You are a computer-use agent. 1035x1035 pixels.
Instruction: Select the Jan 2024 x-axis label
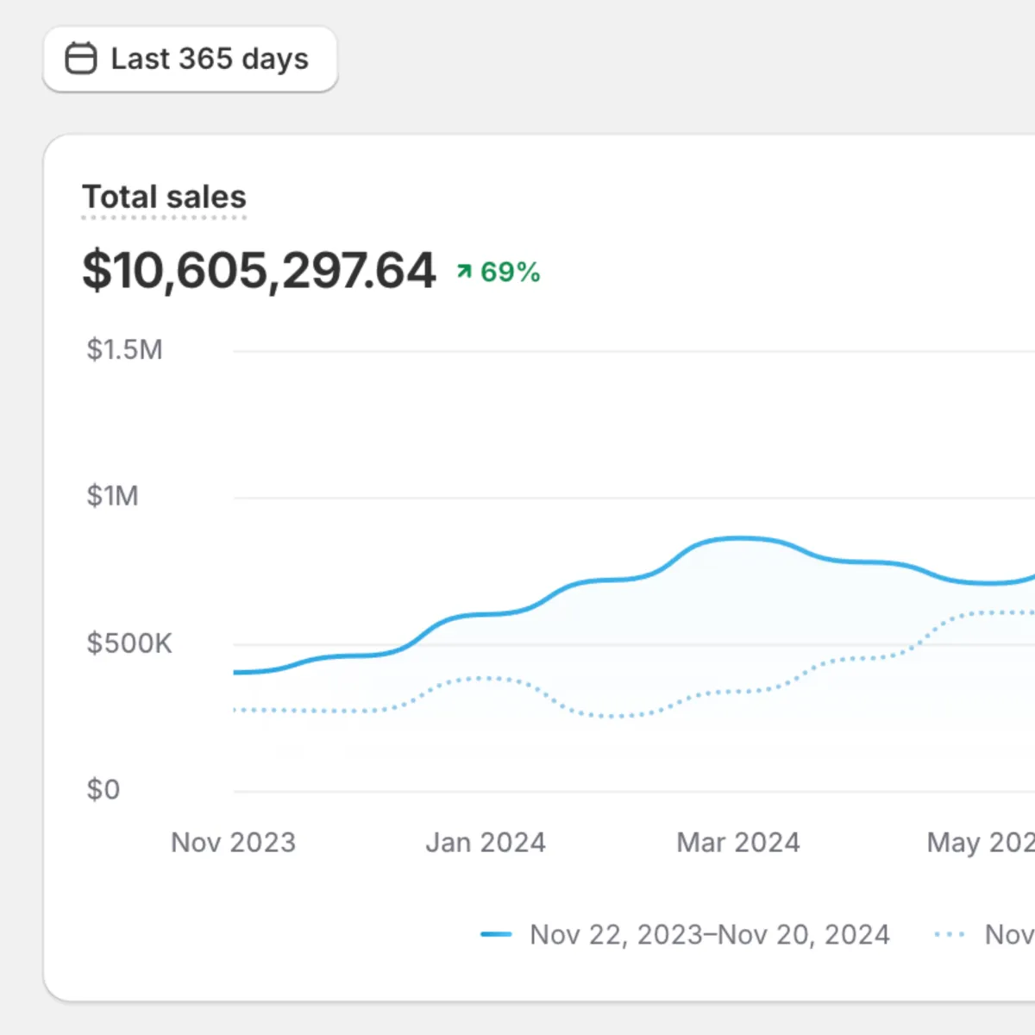[x=486, y=842]
